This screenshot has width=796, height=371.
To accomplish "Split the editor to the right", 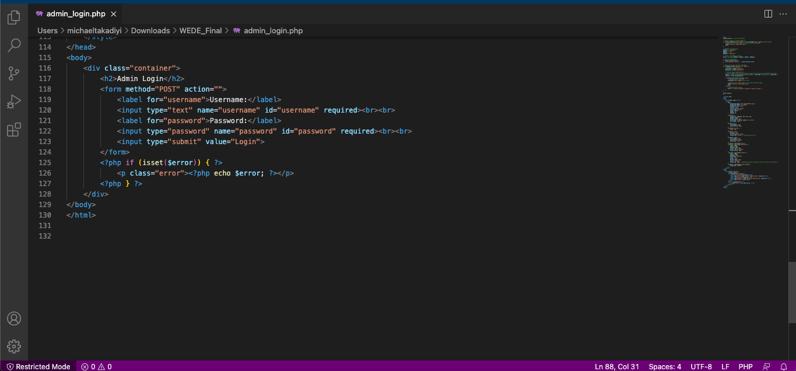I will 768,13.
